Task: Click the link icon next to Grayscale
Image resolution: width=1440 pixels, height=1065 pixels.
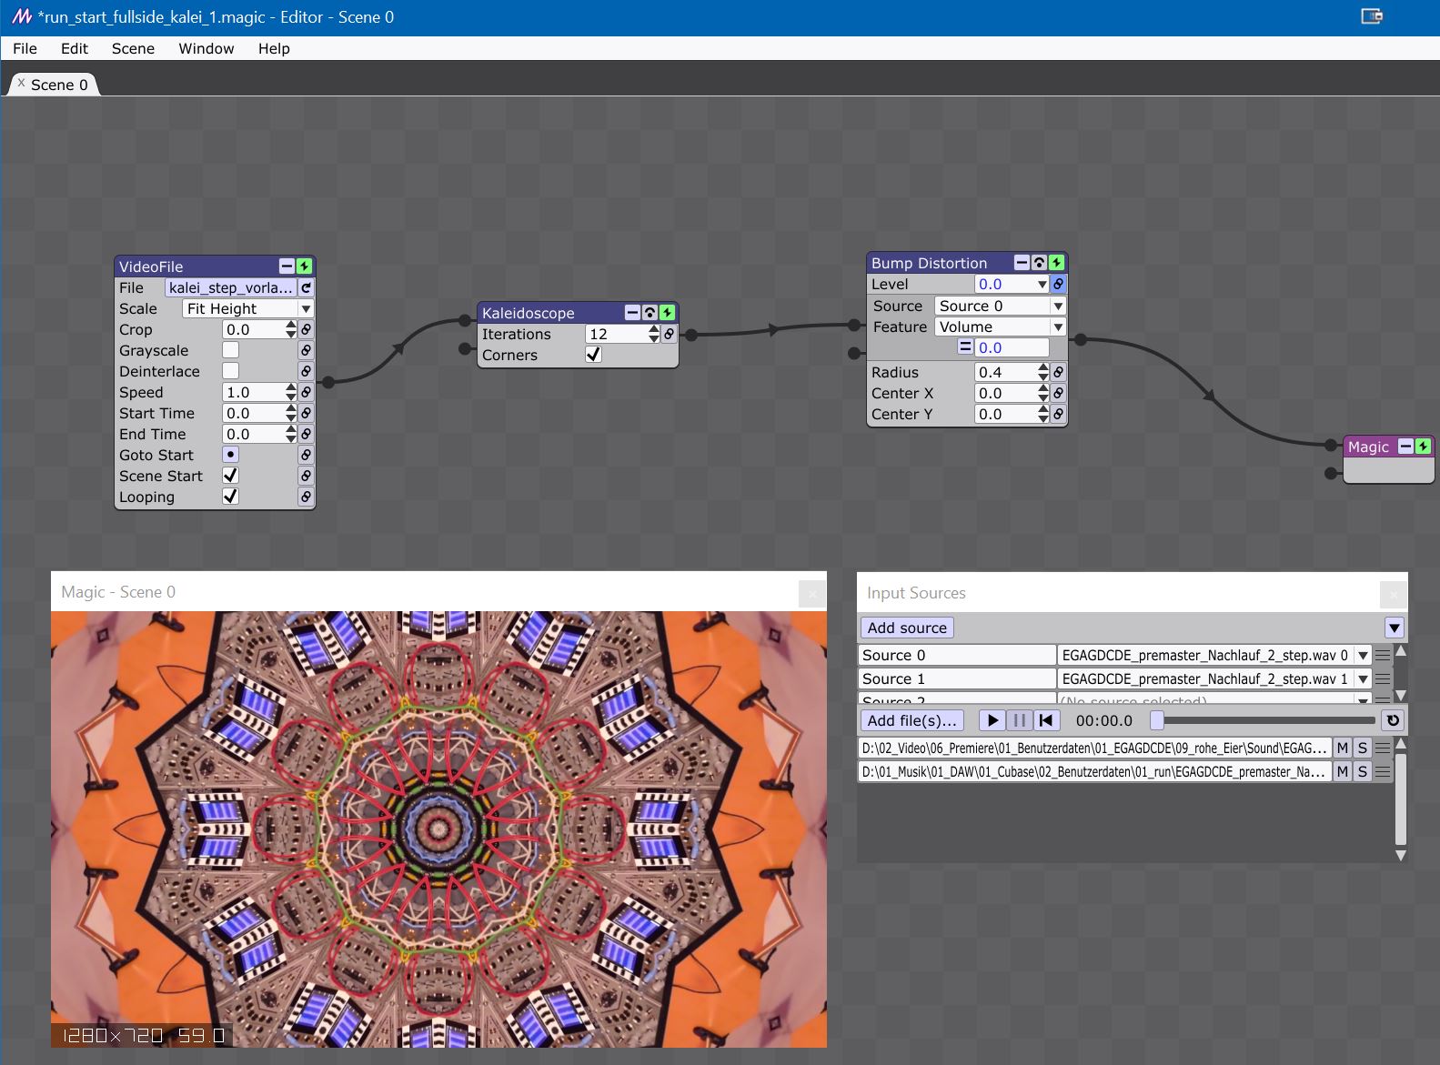Action: [307, 350]
